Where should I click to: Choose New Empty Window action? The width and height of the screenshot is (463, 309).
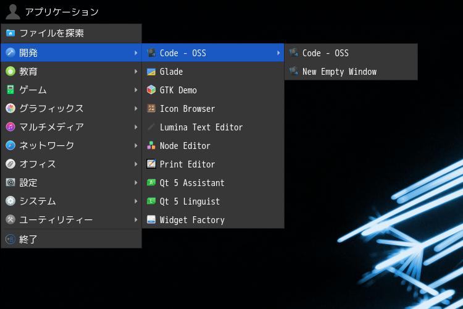[351, 71]
